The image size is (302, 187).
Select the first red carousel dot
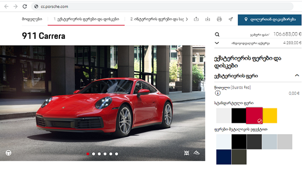click(88, 154)
